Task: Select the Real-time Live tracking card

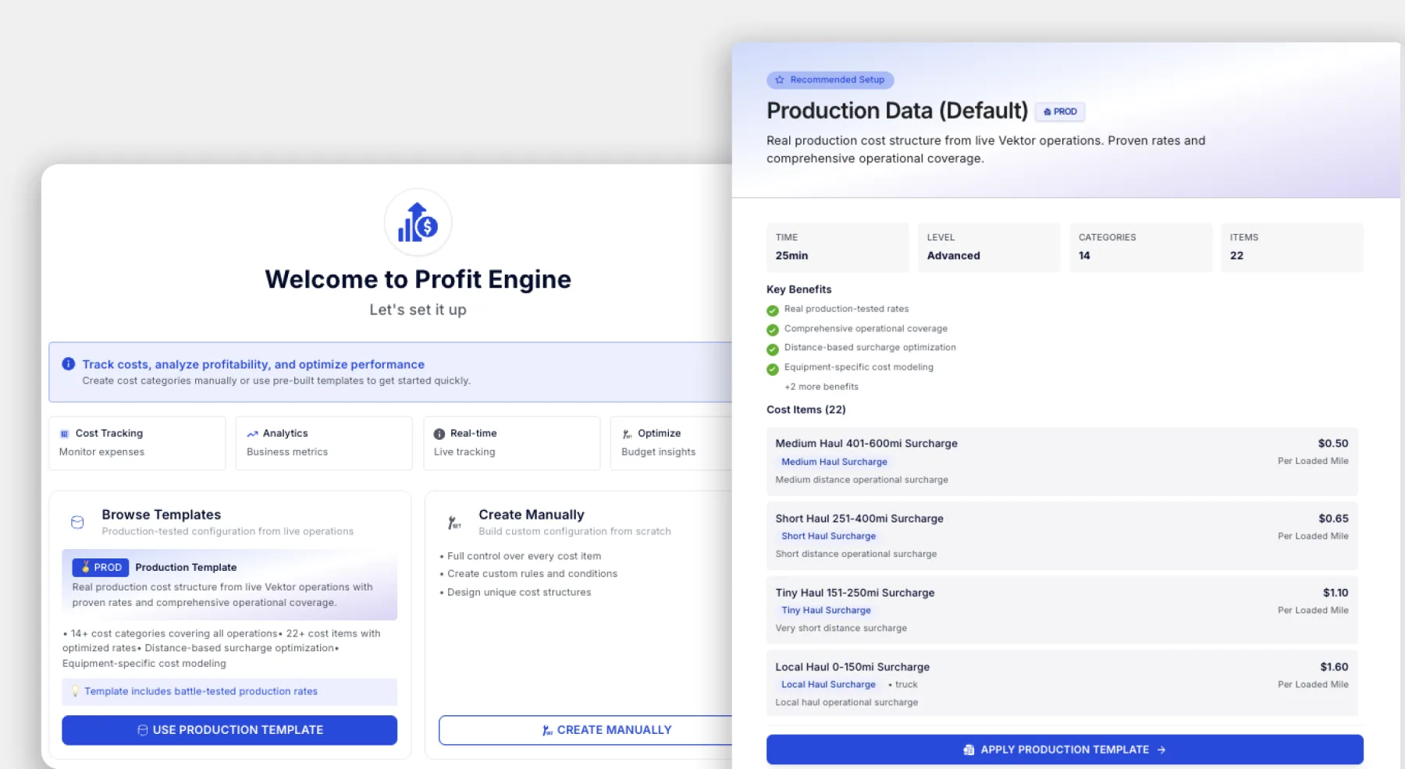Action: click(x=512, y=443)
